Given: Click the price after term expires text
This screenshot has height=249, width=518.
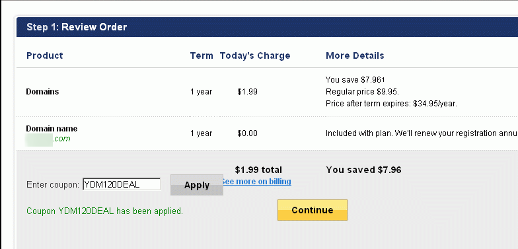Looking at the screenshot, I should point(391,104).
